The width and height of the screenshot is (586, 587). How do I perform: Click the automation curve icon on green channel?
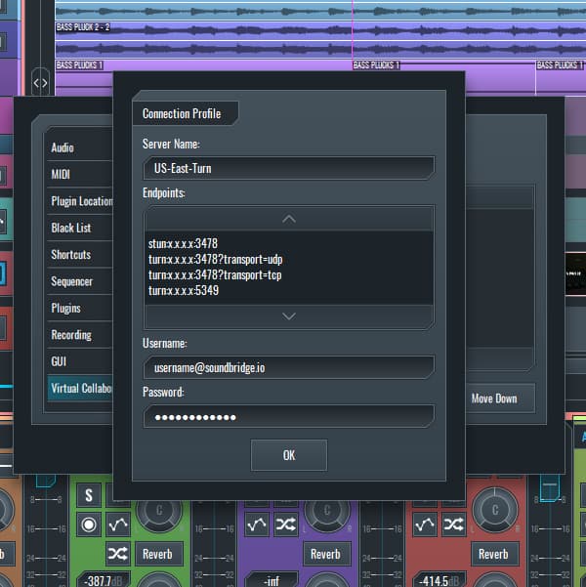coord(117,524)
